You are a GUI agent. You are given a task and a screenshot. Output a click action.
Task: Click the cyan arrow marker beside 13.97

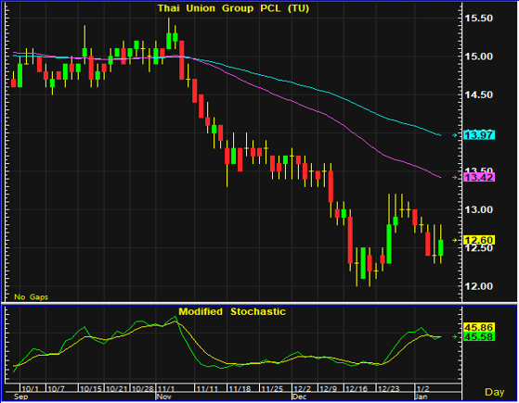455,135
